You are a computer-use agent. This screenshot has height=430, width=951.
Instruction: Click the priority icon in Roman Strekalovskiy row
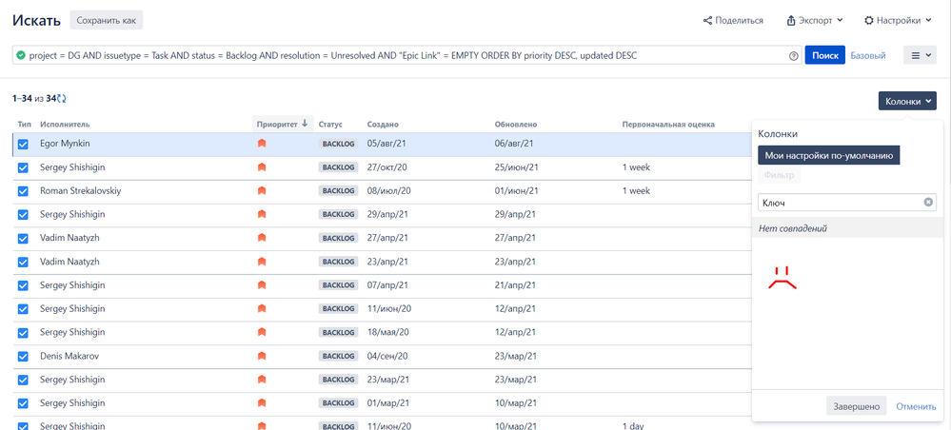(x=262, y=191)
